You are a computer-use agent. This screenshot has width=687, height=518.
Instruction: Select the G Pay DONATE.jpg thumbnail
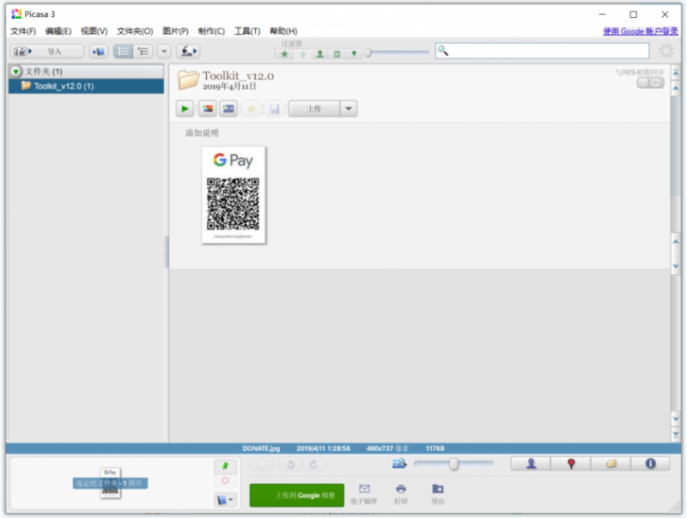click(x=234, y=195)
